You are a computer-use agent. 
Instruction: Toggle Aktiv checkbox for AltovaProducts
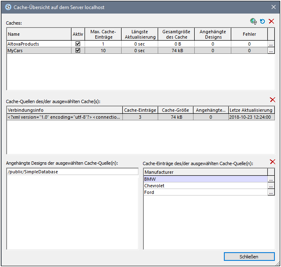(78, 44)
